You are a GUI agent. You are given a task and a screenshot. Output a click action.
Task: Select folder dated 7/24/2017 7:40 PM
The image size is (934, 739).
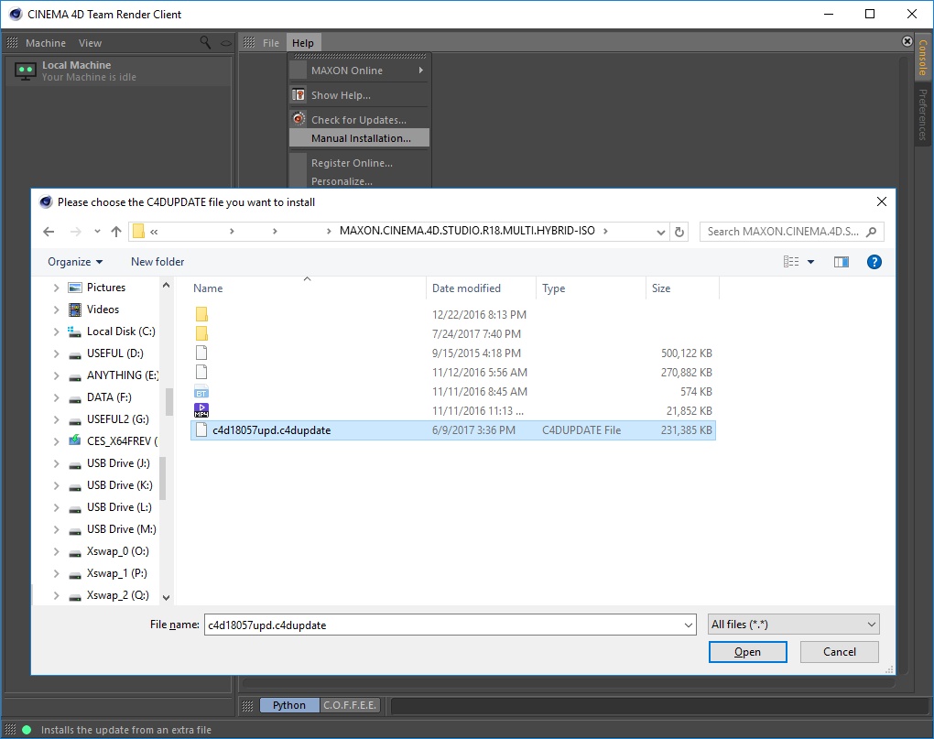tap(201, 333)
